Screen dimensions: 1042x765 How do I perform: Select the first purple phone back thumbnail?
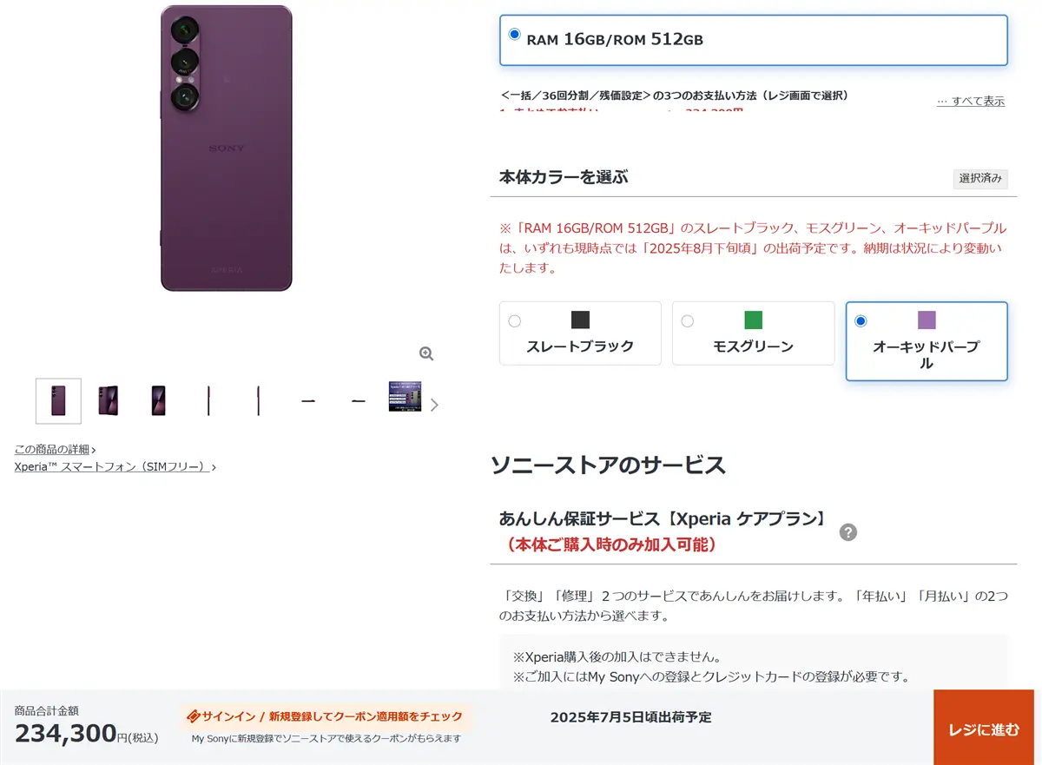point(58,401)
